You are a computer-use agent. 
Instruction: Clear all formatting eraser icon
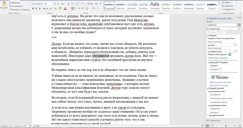point(68,4)
